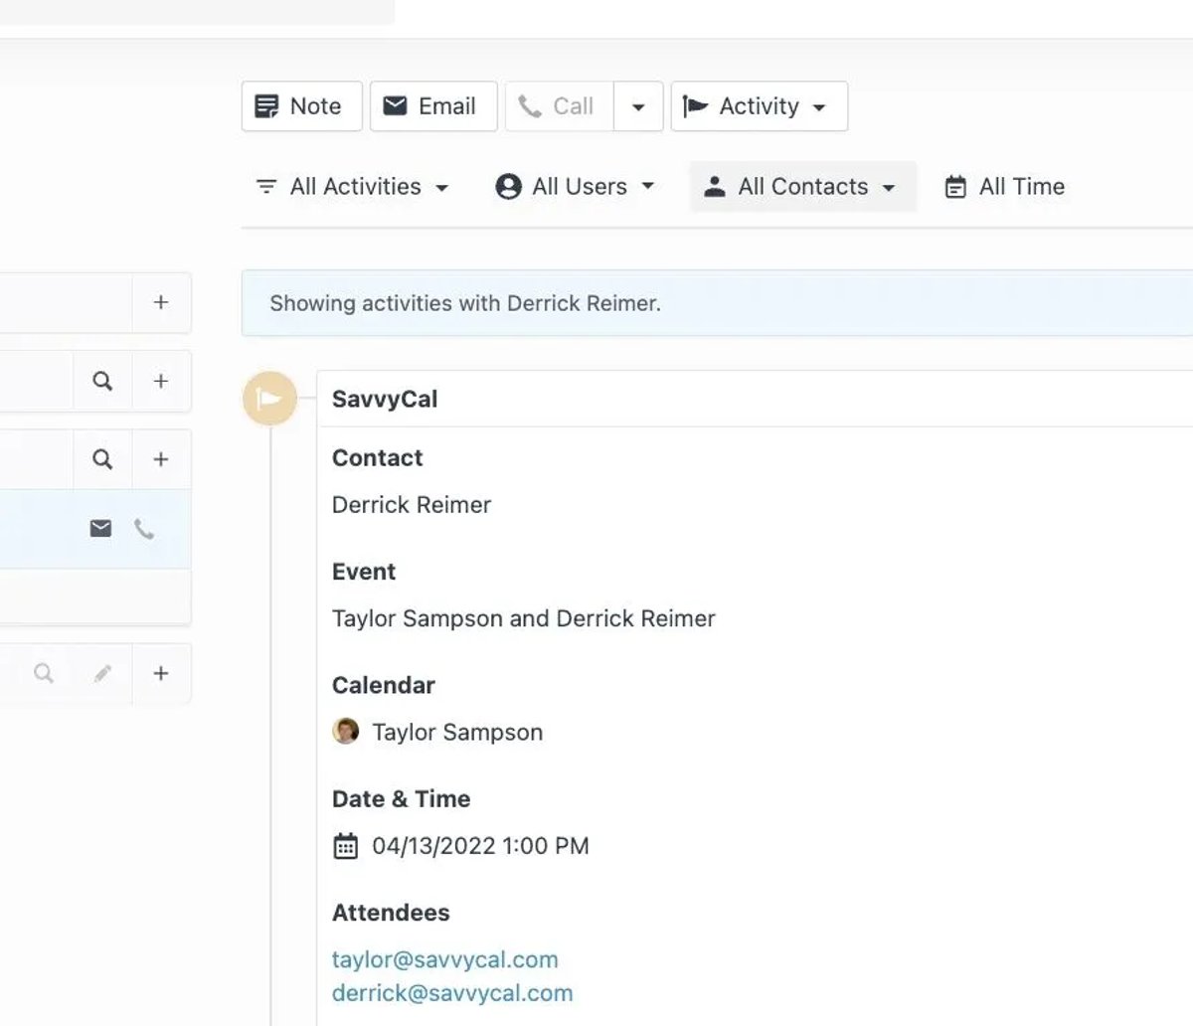Image resolution: width=1193 pixels, height=1026 pixels.
Task: Click plus icon in second sidebar row
Action: 161,381
